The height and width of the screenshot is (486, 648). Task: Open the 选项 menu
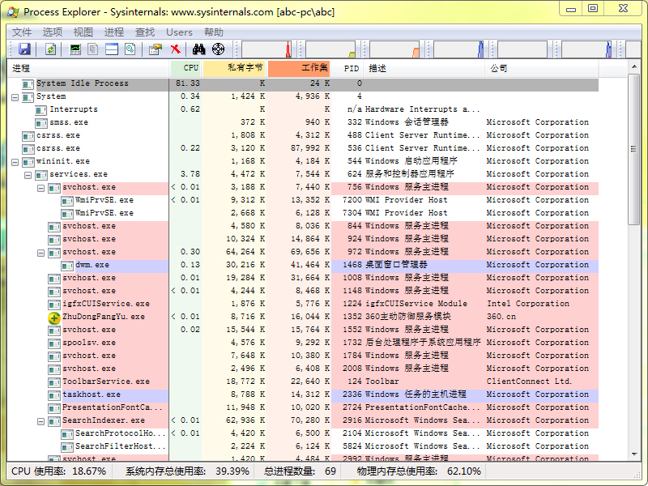pos(53,32)
